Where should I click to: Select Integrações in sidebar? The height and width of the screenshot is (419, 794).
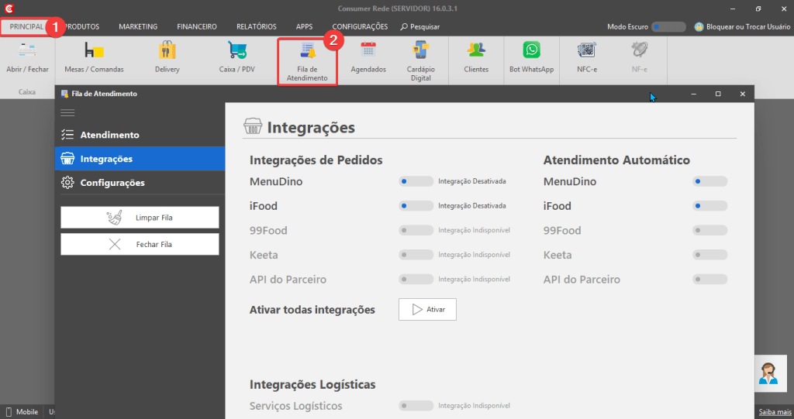pyautogui.click(x=140, y=159)
